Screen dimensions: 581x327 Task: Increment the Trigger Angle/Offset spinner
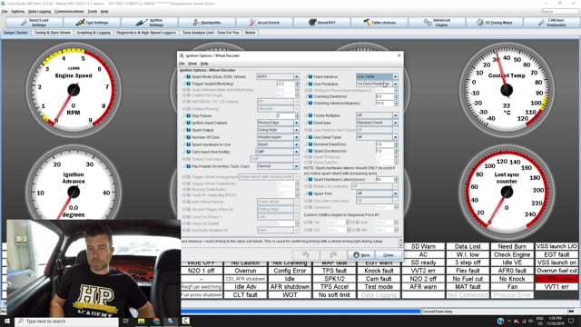coord(297,83)
